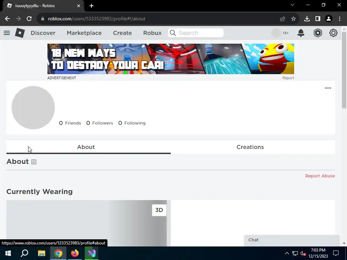Report the advertisement
Viewport: 347px width, 260px height.
[x=288, y=78]
